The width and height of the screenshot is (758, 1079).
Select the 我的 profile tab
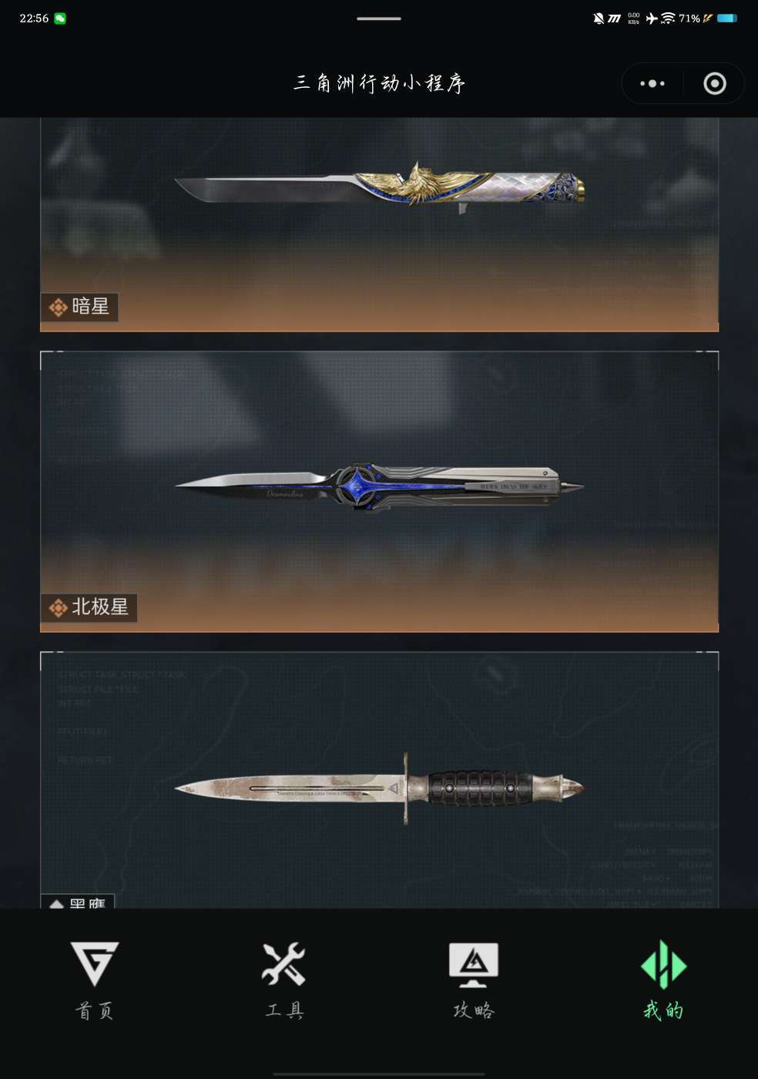[663, 980]
